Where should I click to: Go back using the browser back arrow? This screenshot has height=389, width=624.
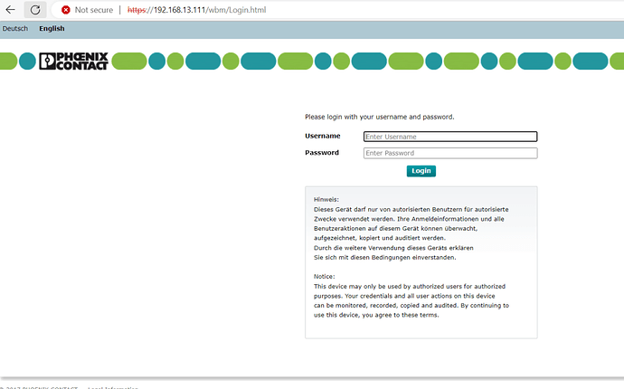point(10,10)
